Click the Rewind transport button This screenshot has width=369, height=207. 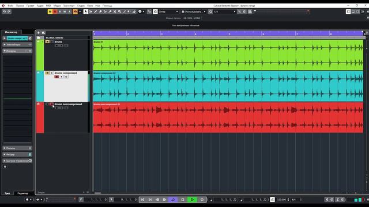pyautogui.click(x=157, y=200)
